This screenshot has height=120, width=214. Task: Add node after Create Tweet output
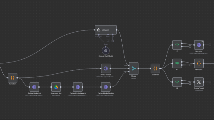click(210, 82)
